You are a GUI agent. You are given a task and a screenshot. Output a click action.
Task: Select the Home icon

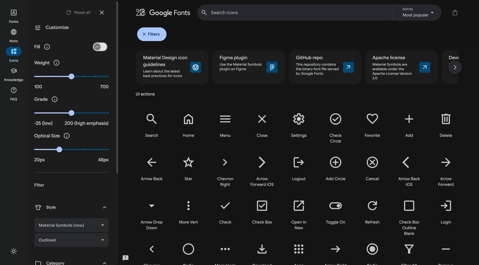(188, 119)
